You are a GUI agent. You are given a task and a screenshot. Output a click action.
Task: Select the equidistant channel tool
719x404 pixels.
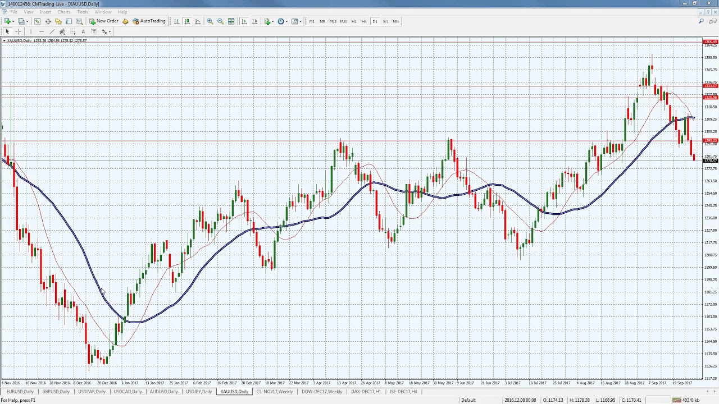62,31
